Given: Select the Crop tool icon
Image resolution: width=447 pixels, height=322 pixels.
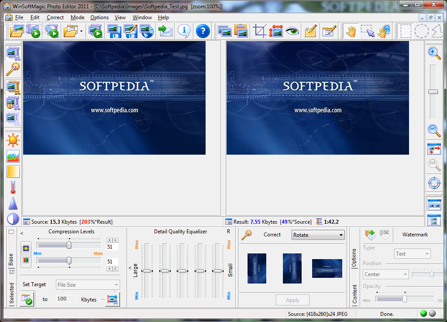Looking at the screenshot, I should pos(259,31).
